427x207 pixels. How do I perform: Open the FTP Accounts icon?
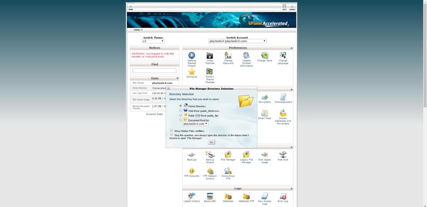point(192,171)
